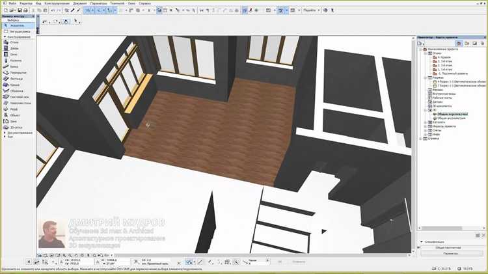The image size is (488, 274).
Task: Click the 3D viewport horizontal scrollbar
Action: [262, 255]
